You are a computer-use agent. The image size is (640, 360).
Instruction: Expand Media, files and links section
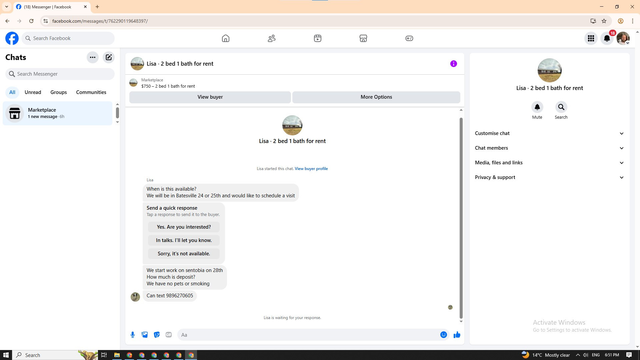(x=549, y=163)
